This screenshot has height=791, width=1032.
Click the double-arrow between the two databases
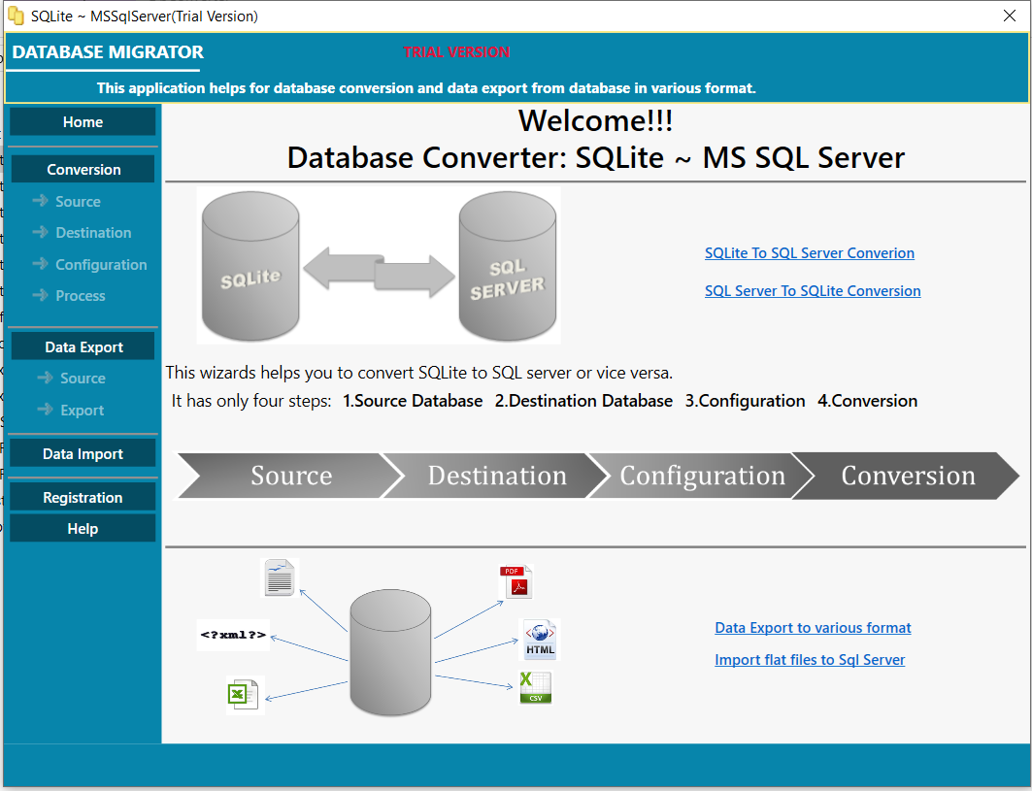(379, 271)
